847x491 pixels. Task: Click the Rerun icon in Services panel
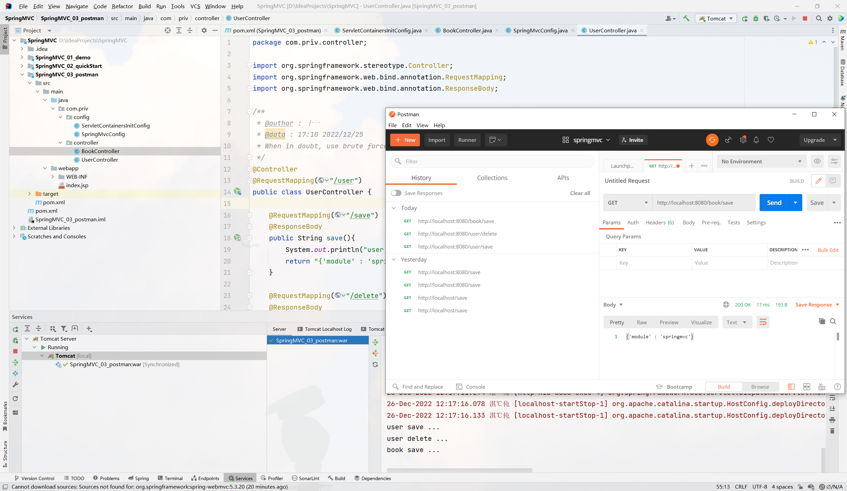[x=15, y=329]
